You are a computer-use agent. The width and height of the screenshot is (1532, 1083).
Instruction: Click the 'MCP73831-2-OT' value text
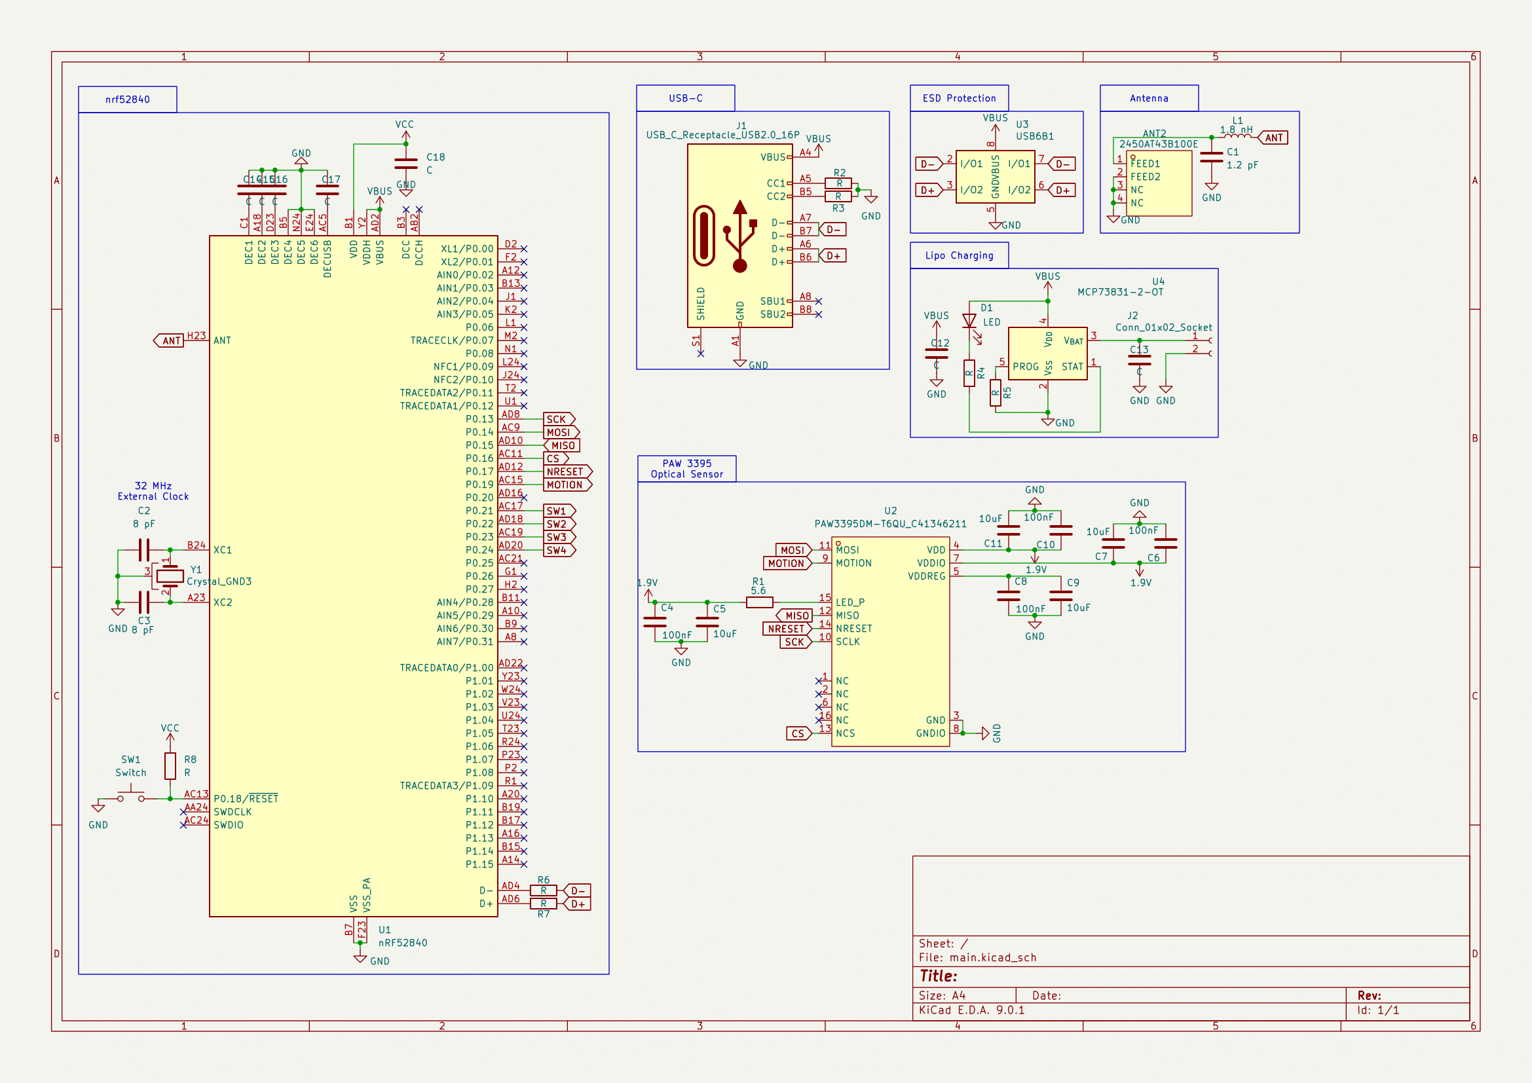click(1120, 292)
